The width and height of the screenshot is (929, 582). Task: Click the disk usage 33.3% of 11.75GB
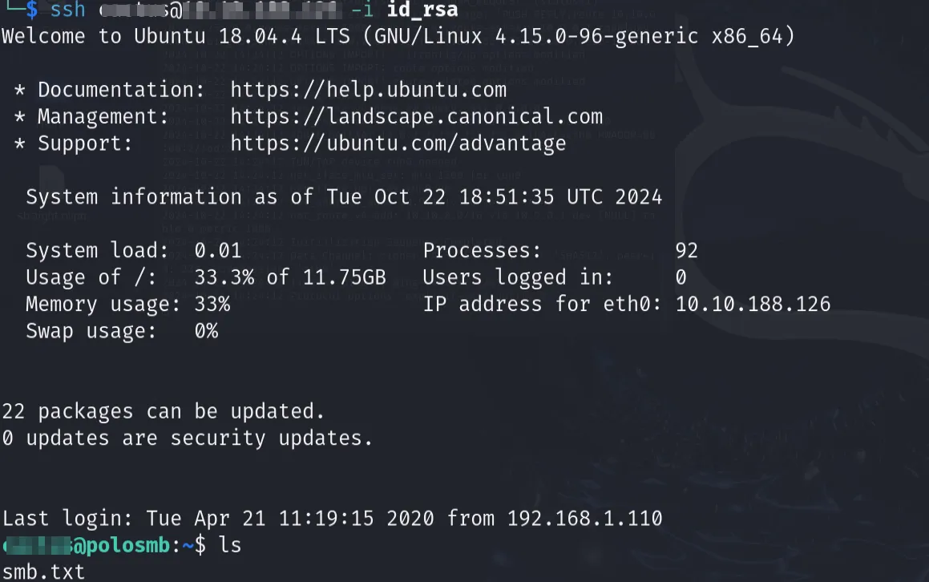coord(289,278)
